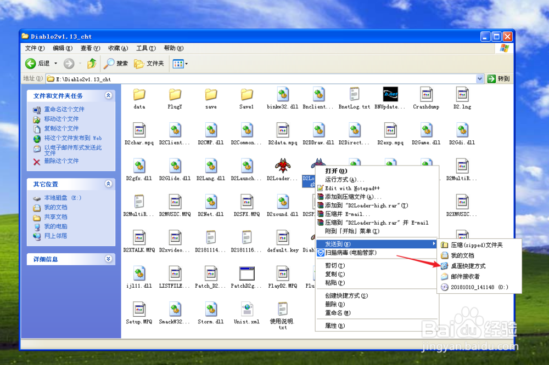Open 我的文档 in other places
Viewport: 549px width, 365px height.
tap(55, 207)
